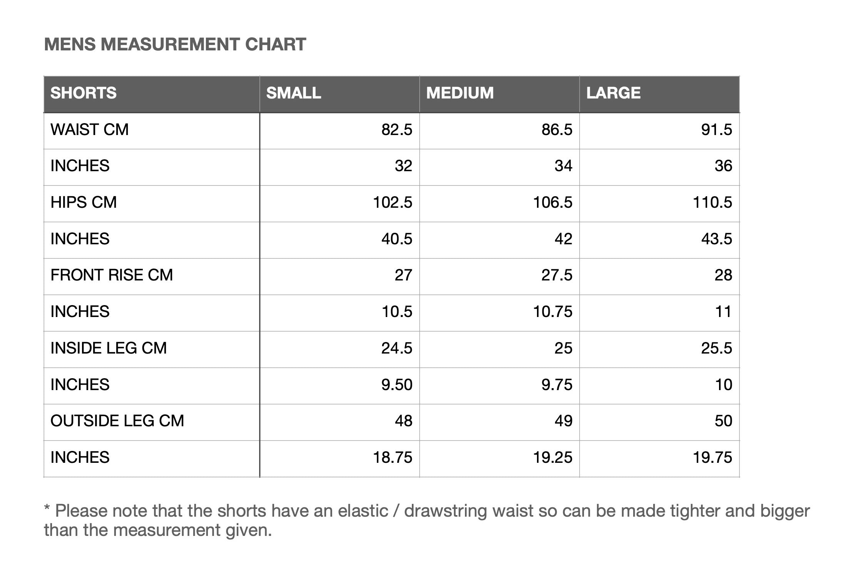
Task: Click the WAIST CM row label
Action: pos(90,130)
